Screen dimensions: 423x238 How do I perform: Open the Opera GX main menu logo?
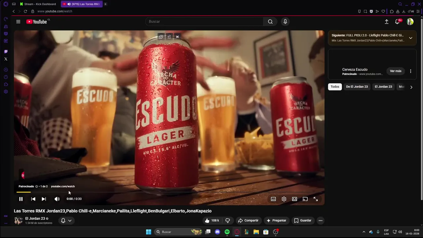6,4
